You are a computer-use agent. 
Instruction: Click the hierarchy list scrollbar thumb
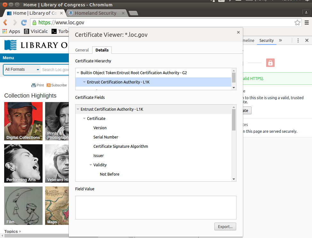pos(234,77)
